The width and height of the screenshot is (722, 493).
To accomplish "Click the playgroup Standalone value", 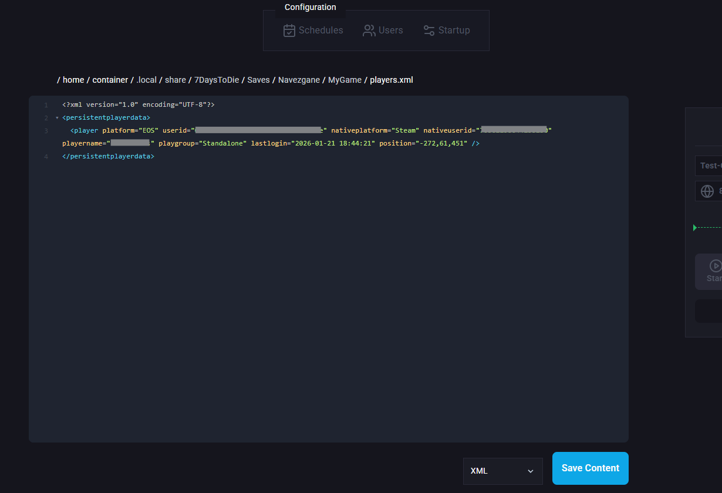I will (222, 143).
